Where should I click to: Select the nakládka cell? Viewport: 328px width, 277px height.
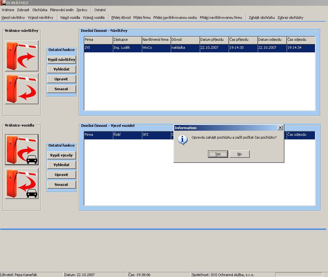(185, 48)
